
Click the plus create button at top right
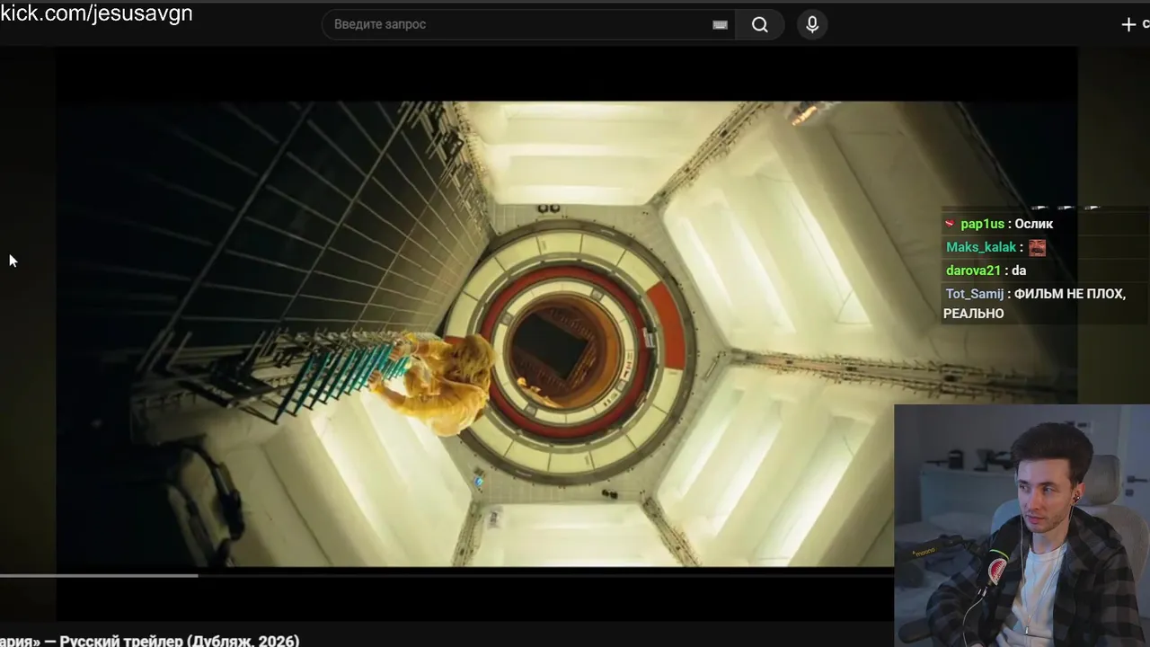point(1129,24)
